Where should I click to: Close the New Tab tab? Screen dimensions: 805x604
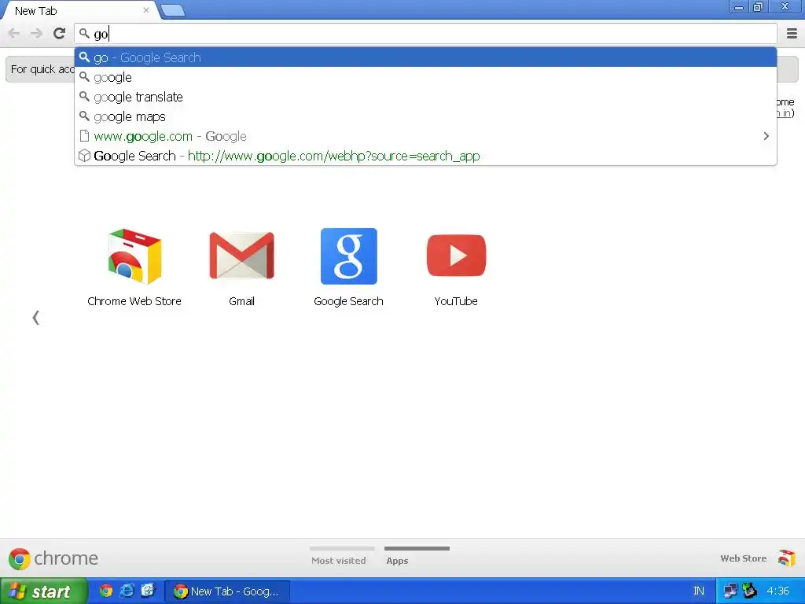145,10
